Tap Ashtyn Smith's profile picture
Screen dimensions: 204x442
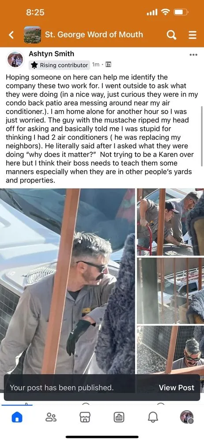[x=15, y=60]
